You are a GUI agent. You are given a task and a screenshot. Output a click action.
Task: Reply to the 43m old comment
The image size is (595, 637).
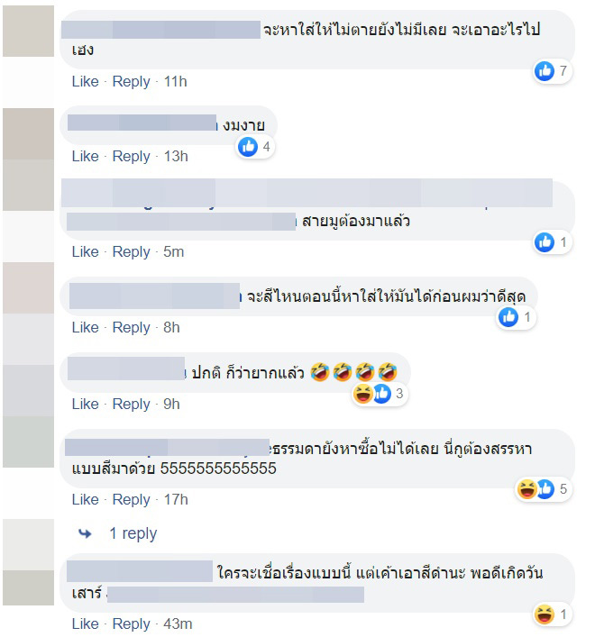point(132,624)
